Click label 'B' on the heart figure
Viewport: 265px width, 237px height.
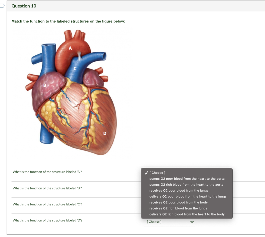click(45, 85)
